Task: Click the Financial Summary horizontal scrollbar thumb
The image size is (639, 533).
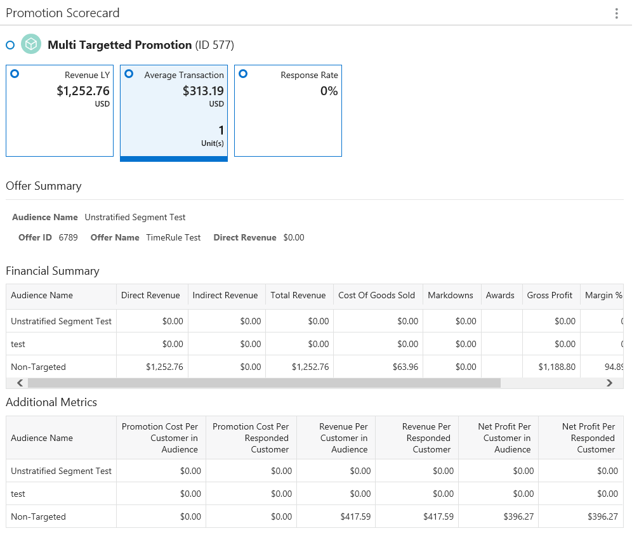Action: pos(264,383)
